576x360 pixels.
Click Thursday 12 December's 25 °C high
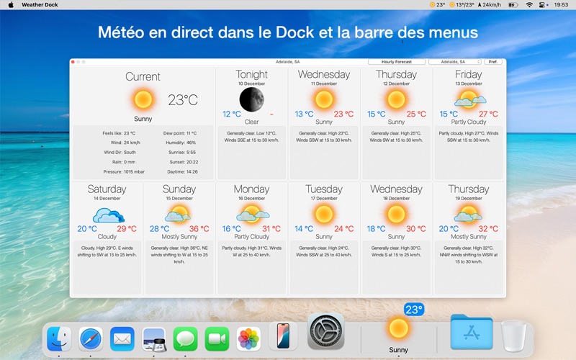[x=416, y=114]
